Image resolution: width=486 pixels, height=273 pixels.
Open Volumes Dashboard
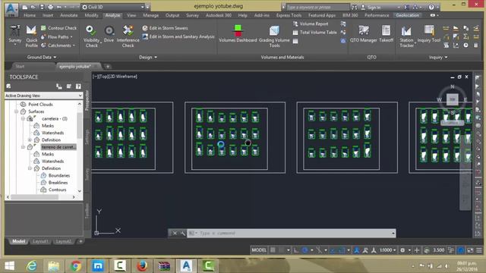(x=238, y=34)
